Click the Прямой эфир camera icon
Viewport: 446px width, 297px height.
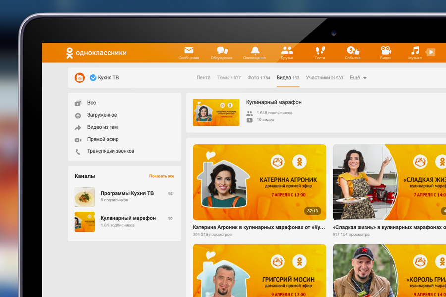click(78, 140)
